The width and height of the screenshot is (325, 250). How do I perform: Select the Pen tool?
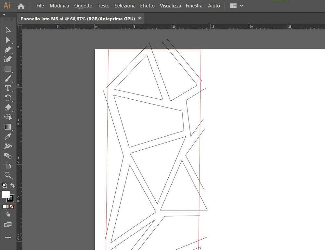coord(8,49)
